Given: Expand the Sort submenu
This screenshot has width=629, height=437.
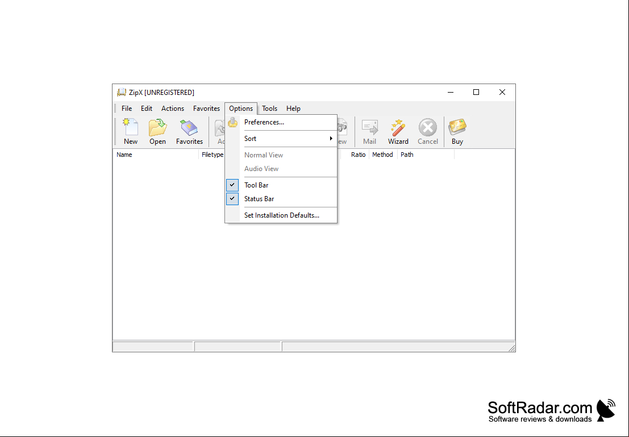Looking at the screenshot, I should pos(281,139).
